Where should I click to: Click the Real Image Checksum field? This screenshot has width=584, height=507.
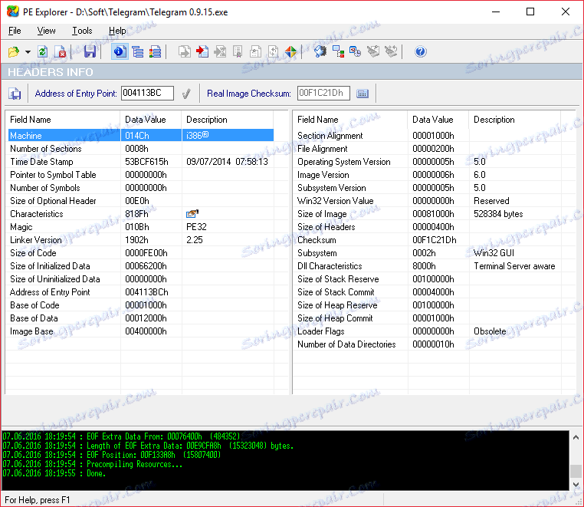[x=323, y=94]
